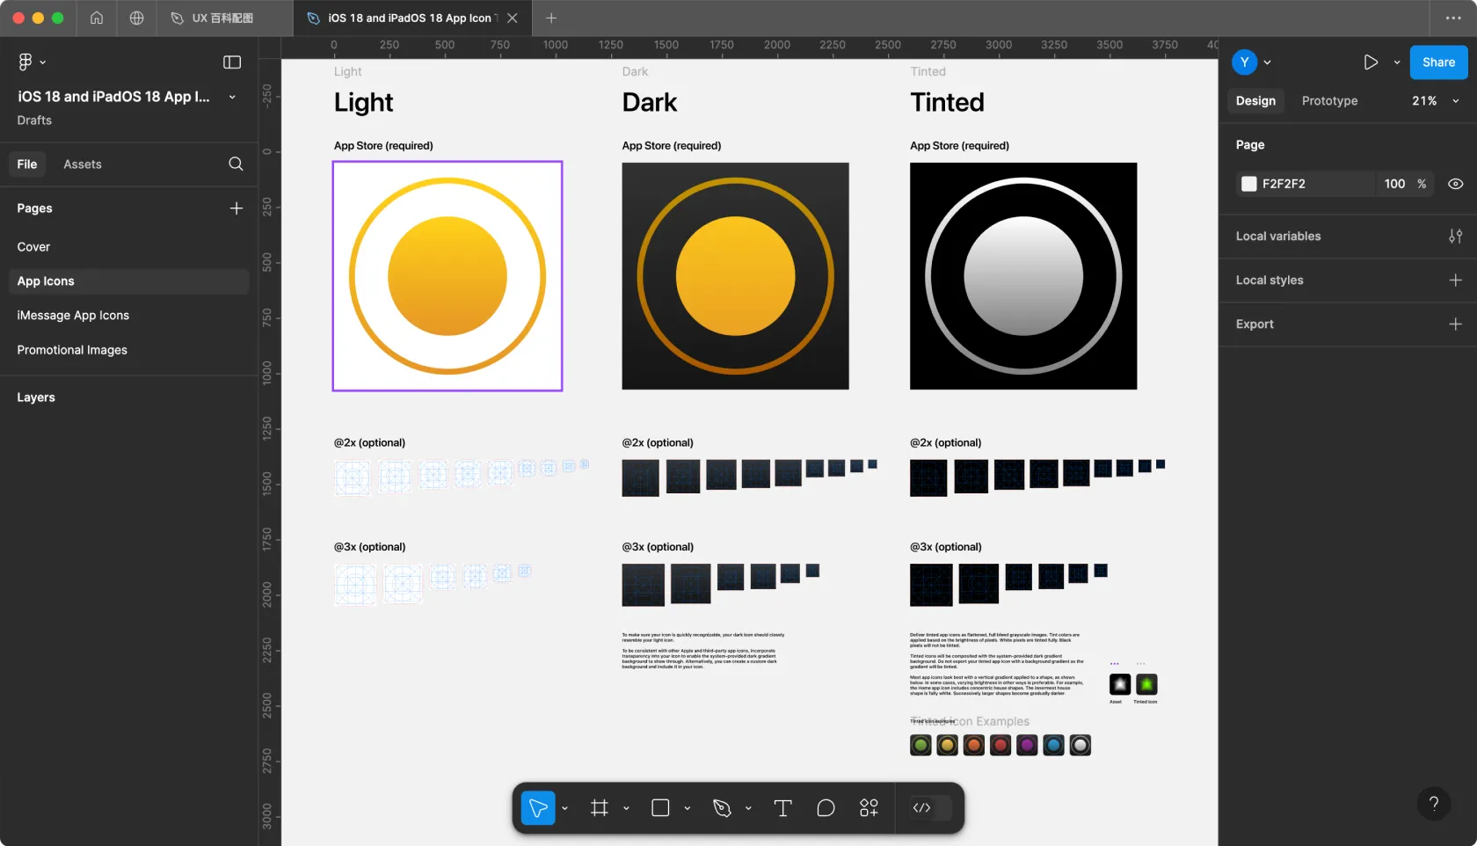Switch to the Assets tab
Image resolution: width=1477 pixels, height=846 pixels.
pos(82,164)
